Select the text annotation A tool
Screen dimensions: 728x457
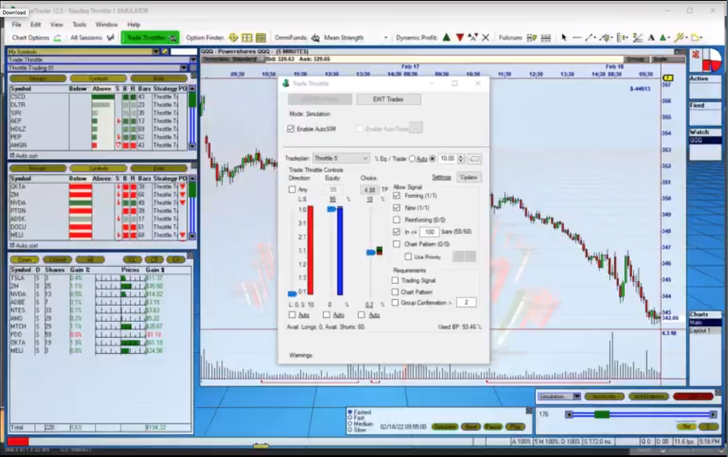tap(651, 38)
